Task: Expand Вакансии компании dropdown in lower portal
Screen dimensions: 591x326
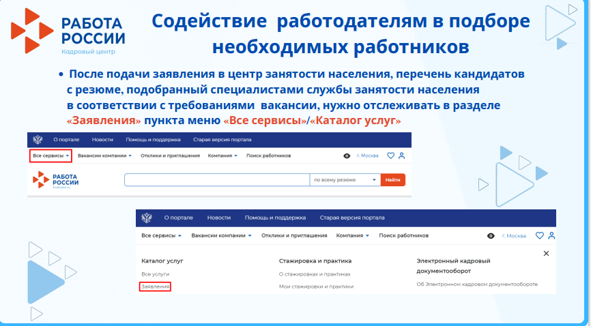Action: [x=221, y=235]
